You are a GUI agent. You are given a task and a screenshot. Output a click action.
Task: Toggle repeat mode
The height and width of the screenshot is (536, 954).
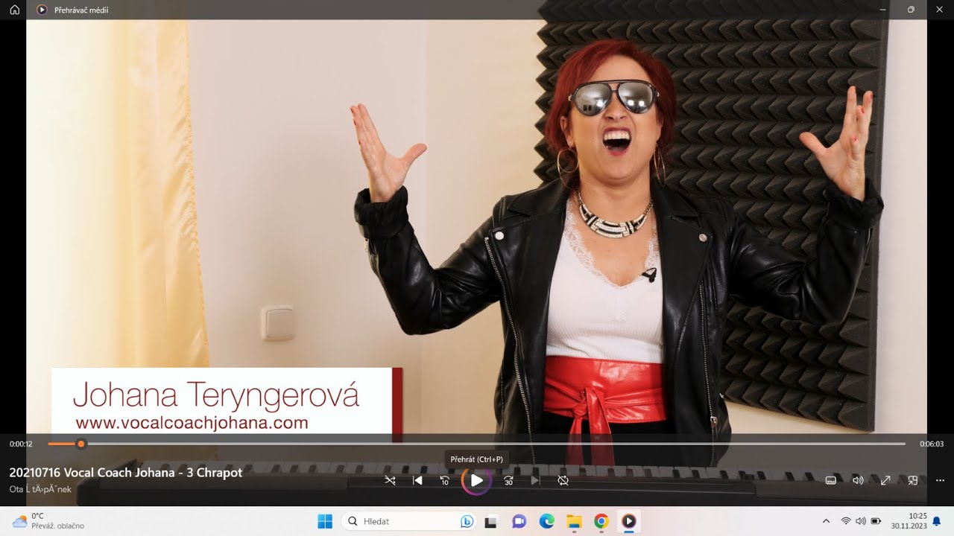pos(563,481)
